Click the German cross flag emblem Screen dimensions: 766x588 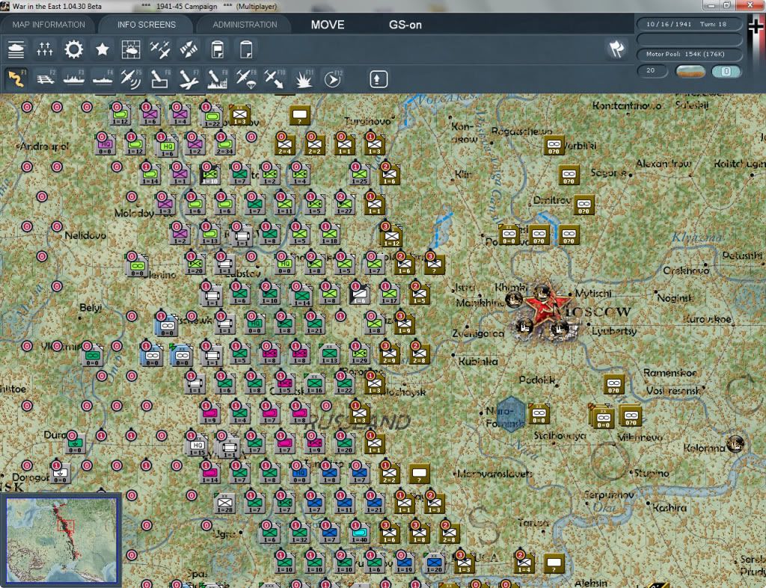[756, 25]
